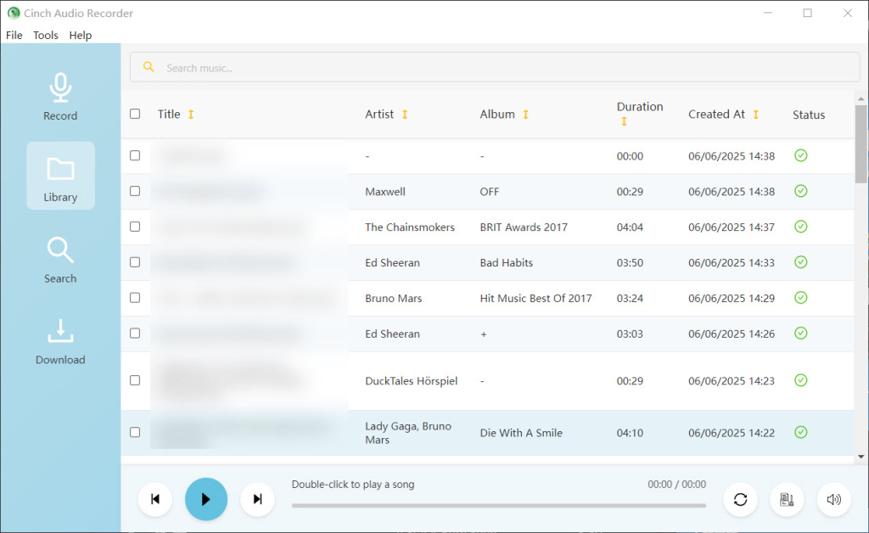The width and height of the screenshot is (869, 533).
Task: Open the Tools menu
Action: point(46,36)
